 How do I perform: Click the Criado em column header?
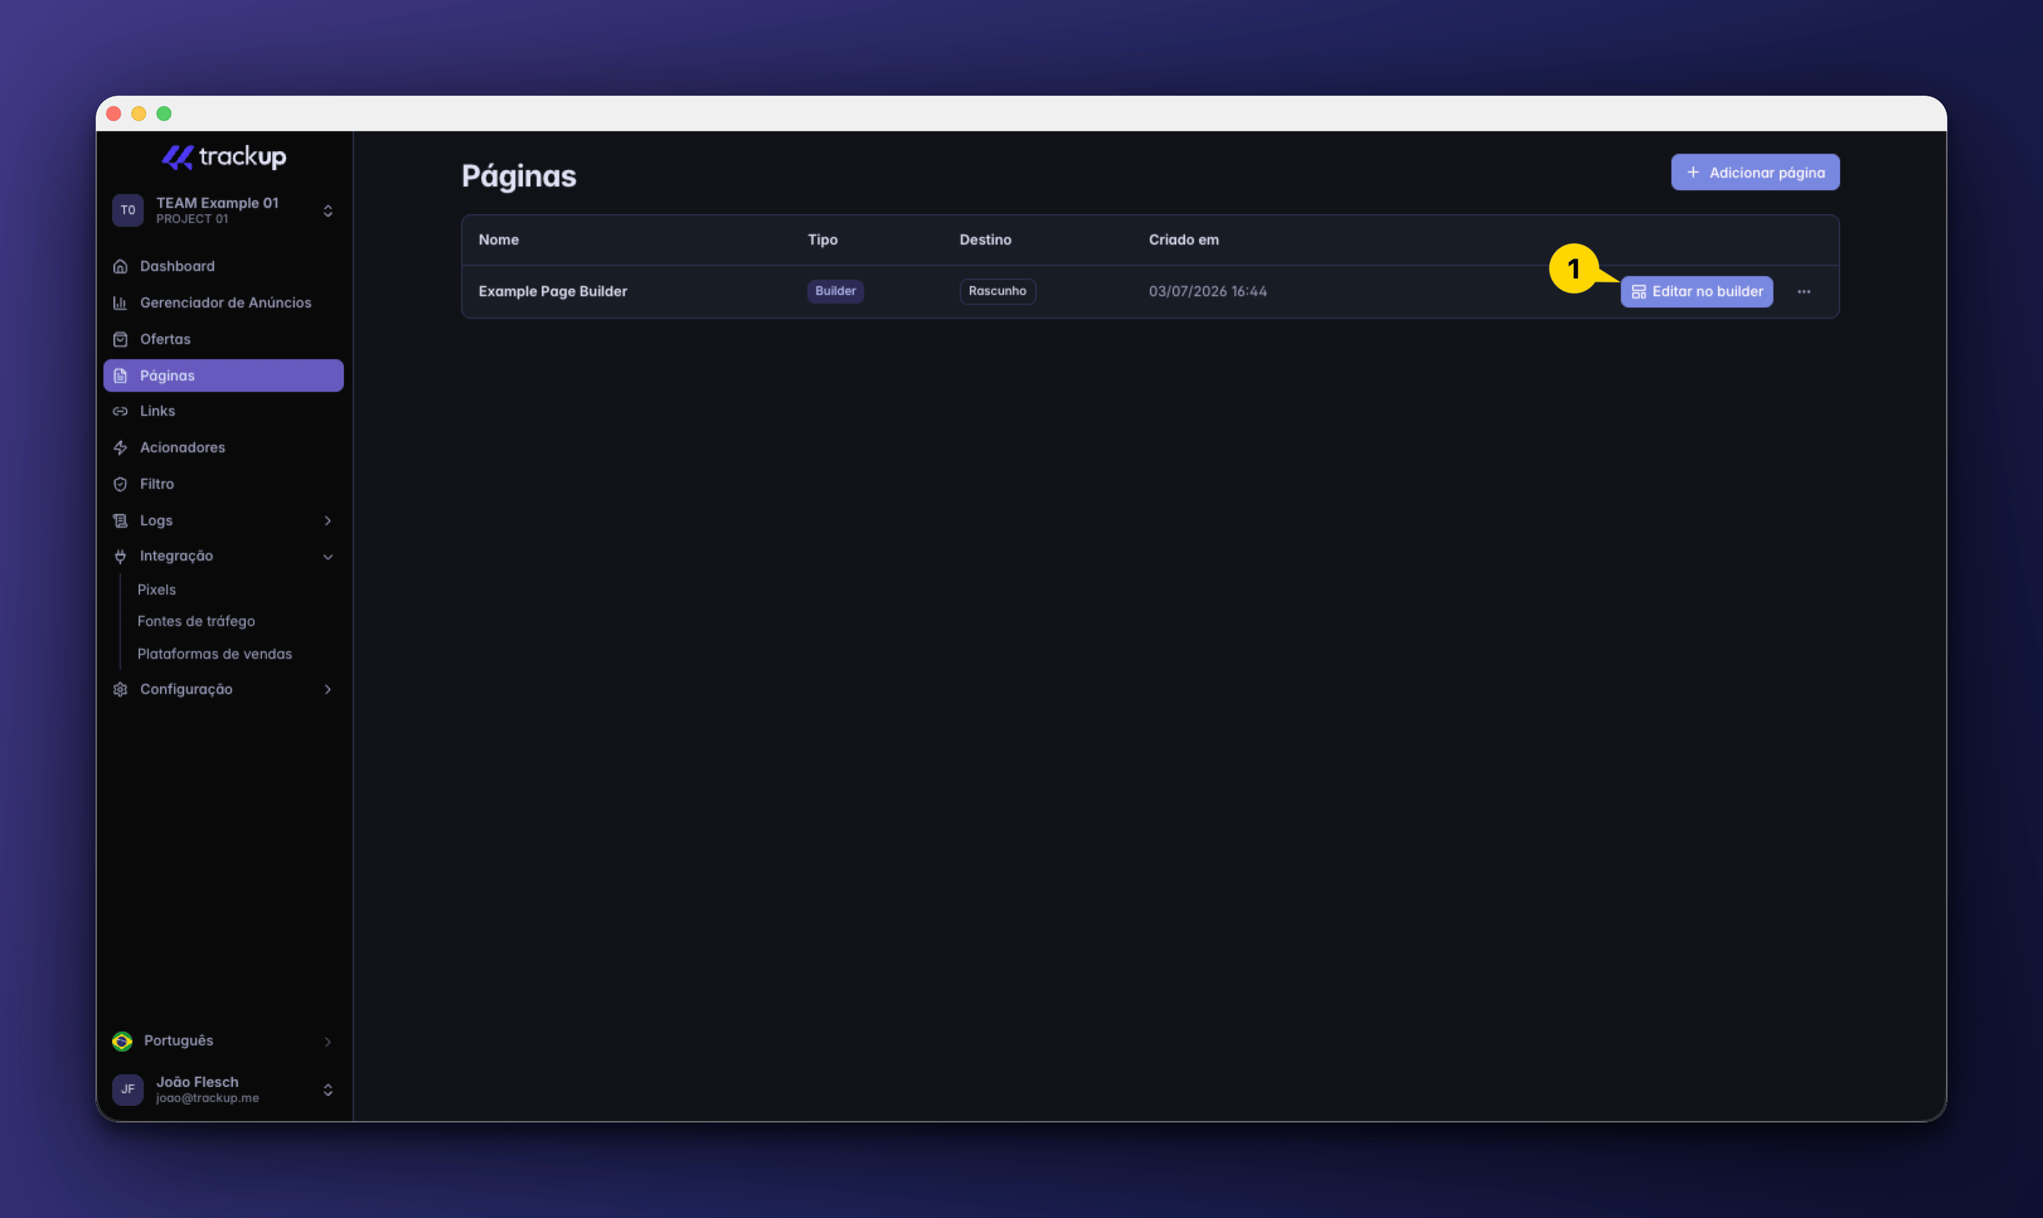click(x=1184, y=240)
